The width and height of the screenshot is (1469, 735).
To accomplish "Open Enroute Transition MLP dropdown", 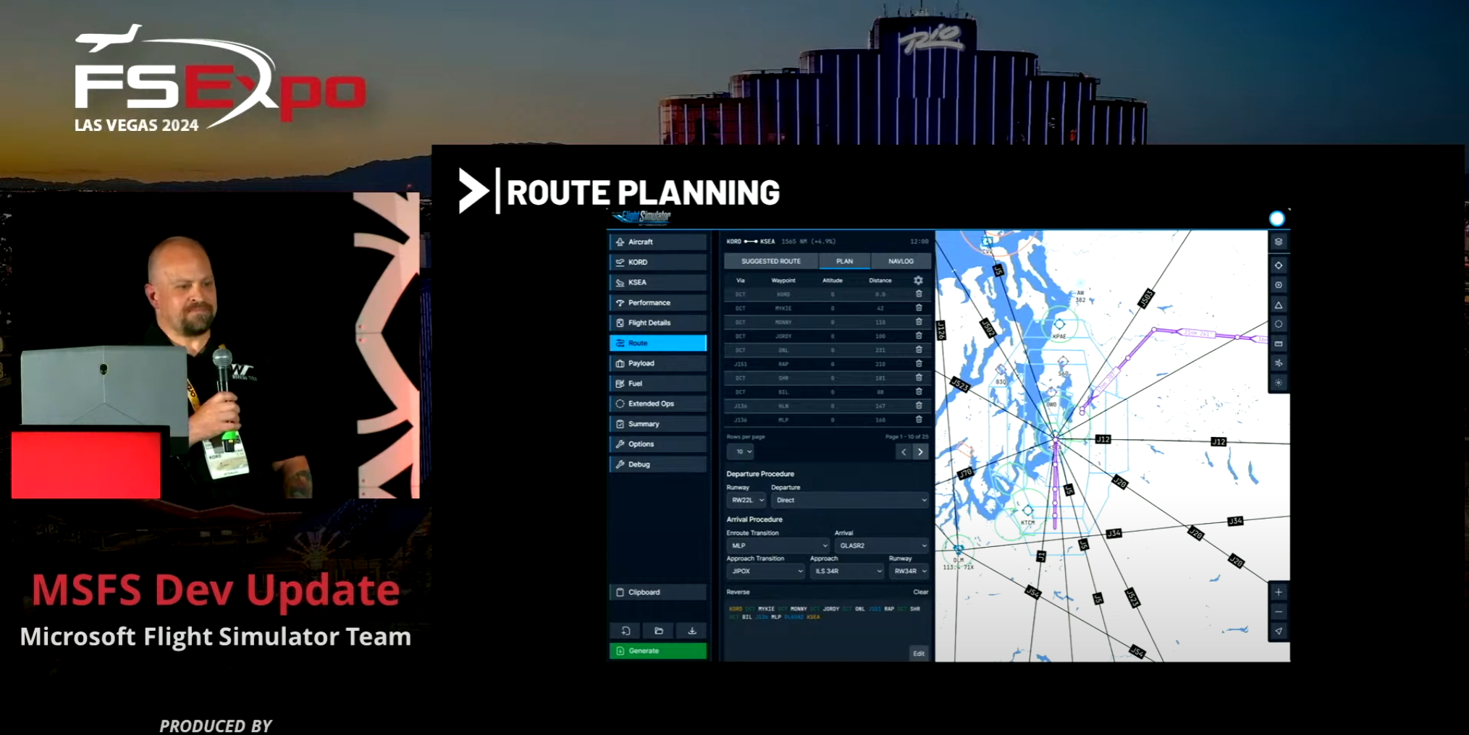I will [x=778, y=545].
